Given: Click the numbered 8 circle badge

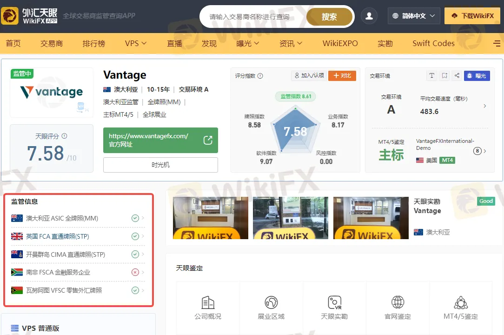Looking at the screenshot, I should [x=477, y=151].
